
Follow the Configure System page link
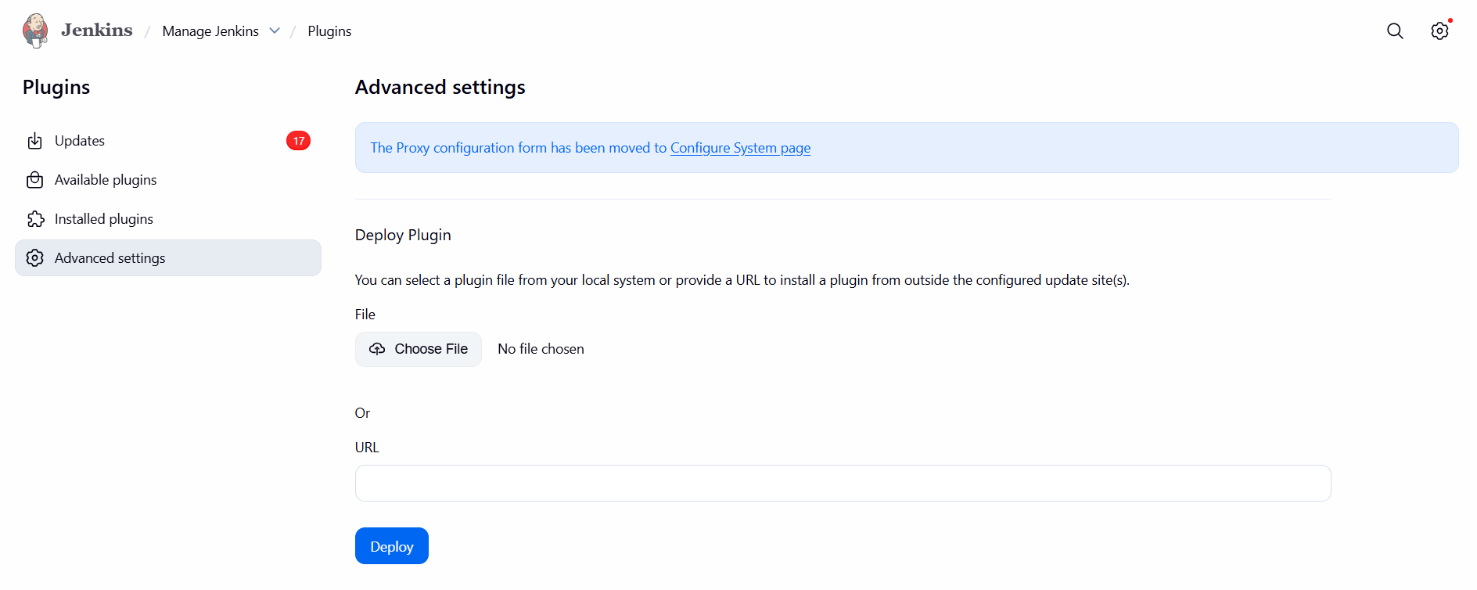point(740,148)
